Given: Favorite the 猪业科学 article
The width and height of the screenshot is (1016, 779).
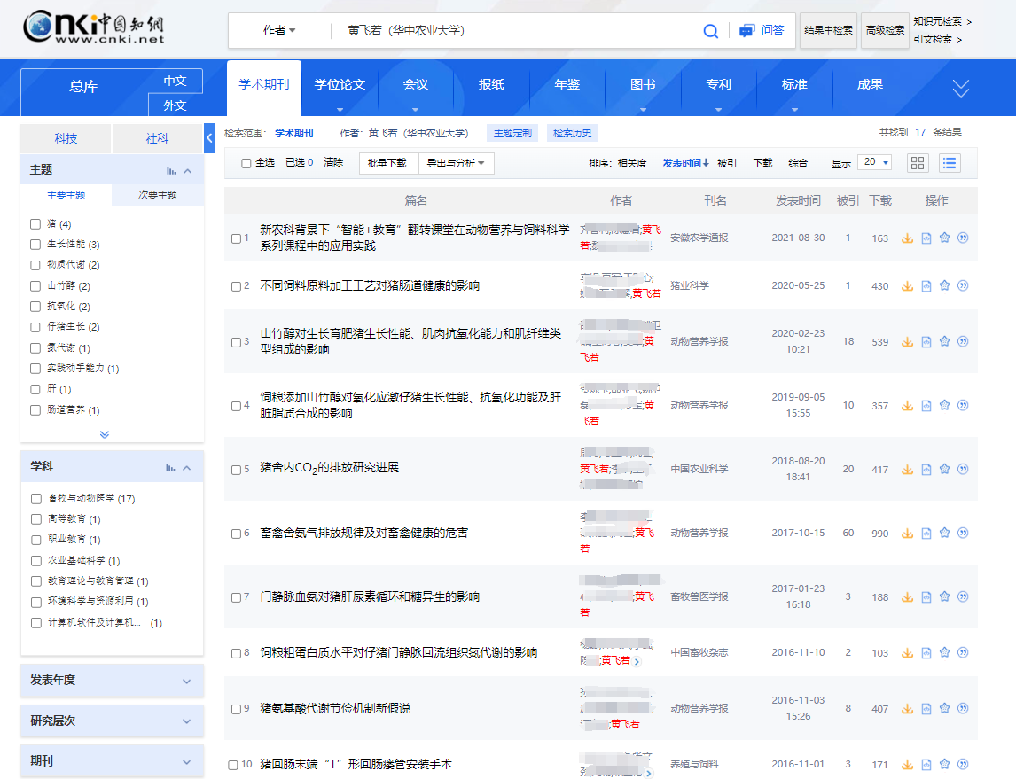Looking at the screenshot, I should pos(945,285).
